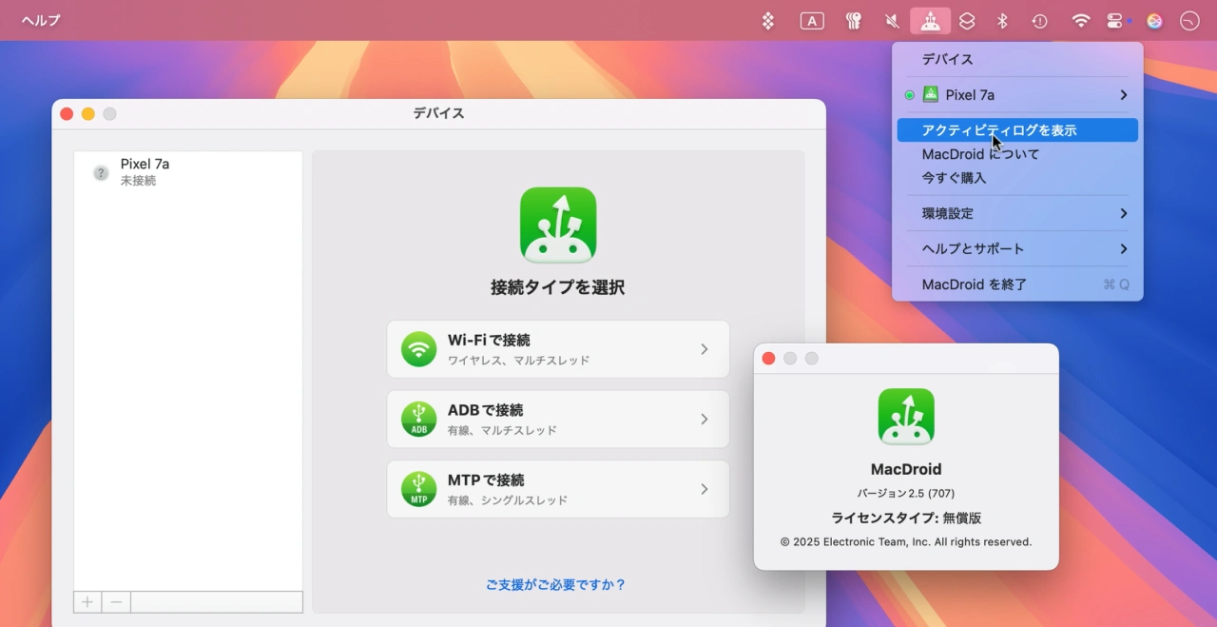Click the AirPods icon in menu bar
Viewport: 1217px width, 627px height.
coord(853,21)
